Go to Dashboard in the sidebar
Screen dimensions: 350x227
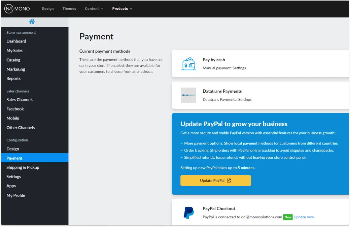coord(16,41)
